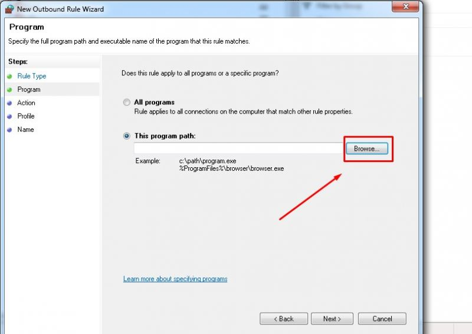472x334 pixels.
Task: Click the green bullet beside Rule Type
Action: (9, 76)
